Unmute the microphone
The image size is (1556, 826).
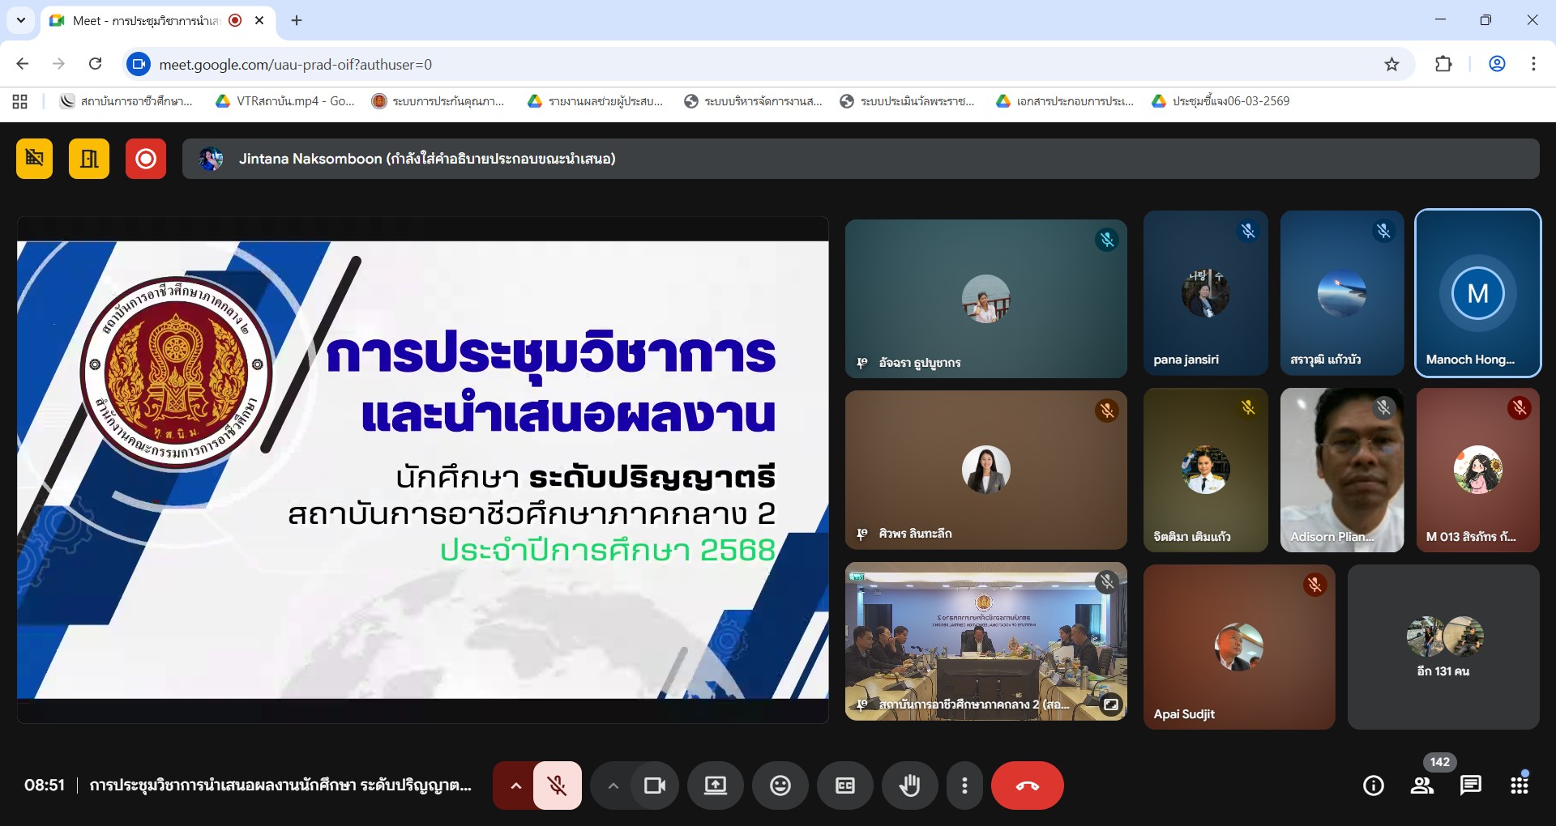557,786
